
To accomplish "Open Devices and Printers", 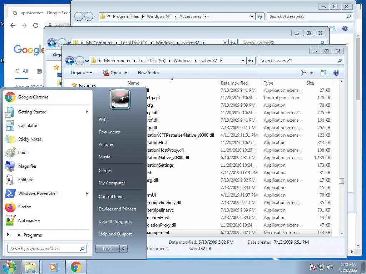I will tap(117, 209).
